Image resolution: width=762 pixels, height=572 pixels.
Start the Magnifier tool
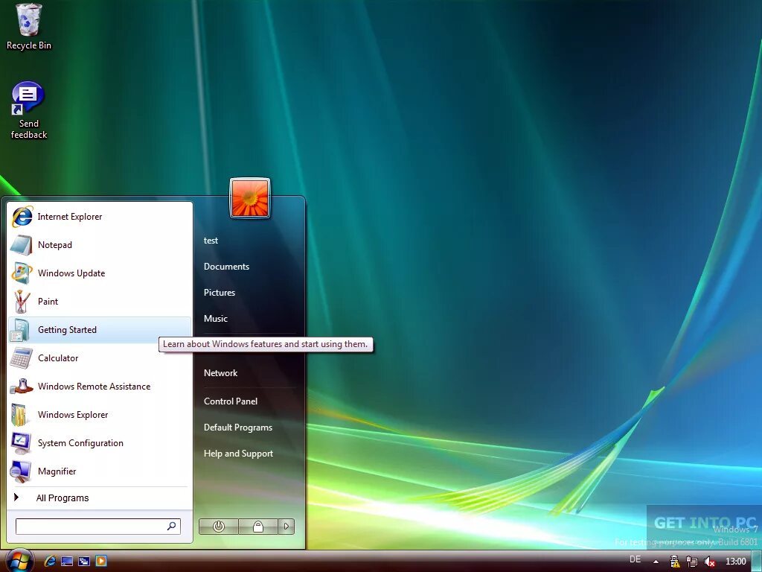click(100, 471)
